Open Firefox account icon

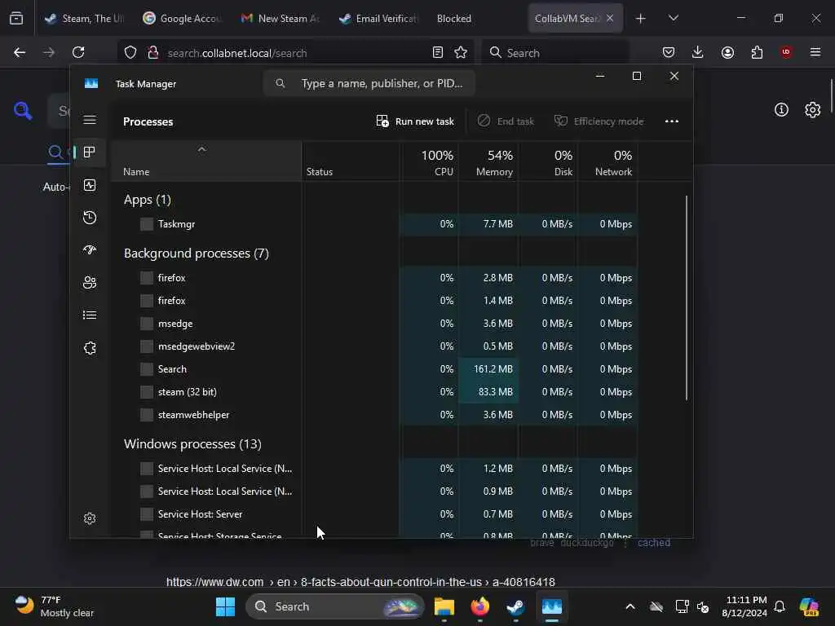click(727, 52)
